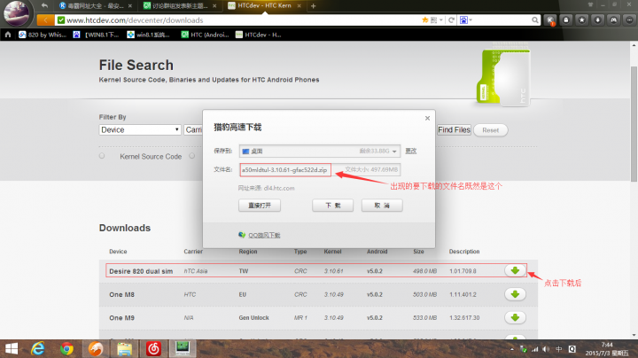Image resolution: width=638 pixels, height=358 pixels.
Task: Open the new tab plus button
Action: click(x=314, y=5)
